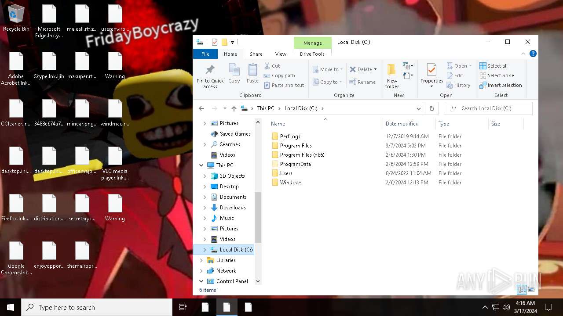
Task: Select Music in the navigation pane
Action: coord(227,218)
